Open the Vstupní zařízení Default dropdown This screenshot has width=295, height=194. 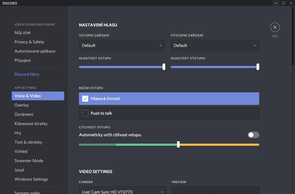(122, 45)
